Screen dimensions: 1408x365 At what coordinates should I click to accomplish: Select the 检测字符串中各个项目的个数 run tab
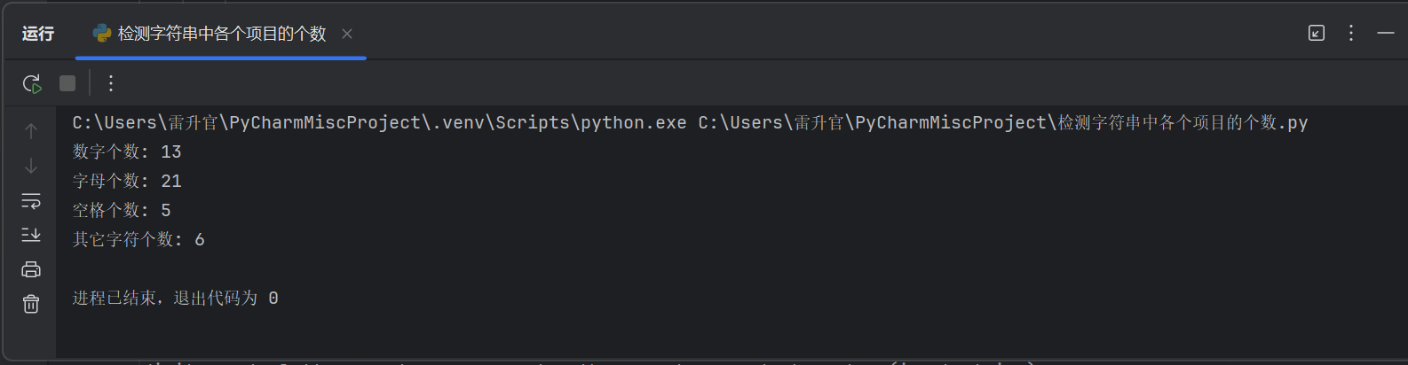pos(221,34)
